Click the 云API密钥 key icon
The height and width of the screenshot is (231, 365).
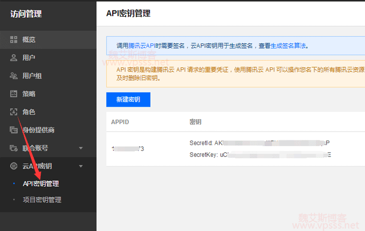14,166
